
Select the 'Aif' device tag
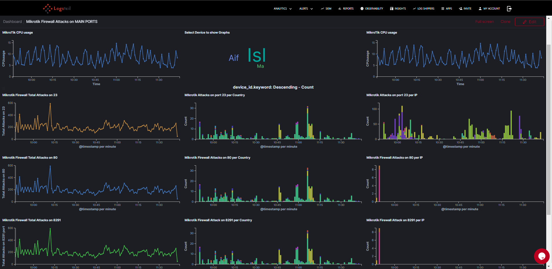(234, 58)
